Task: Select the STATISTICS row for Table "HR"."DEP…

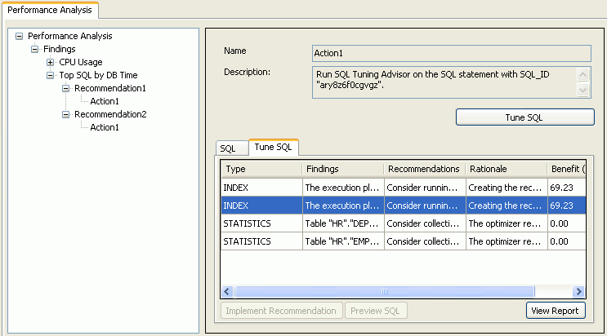Action: coord(404,223)
